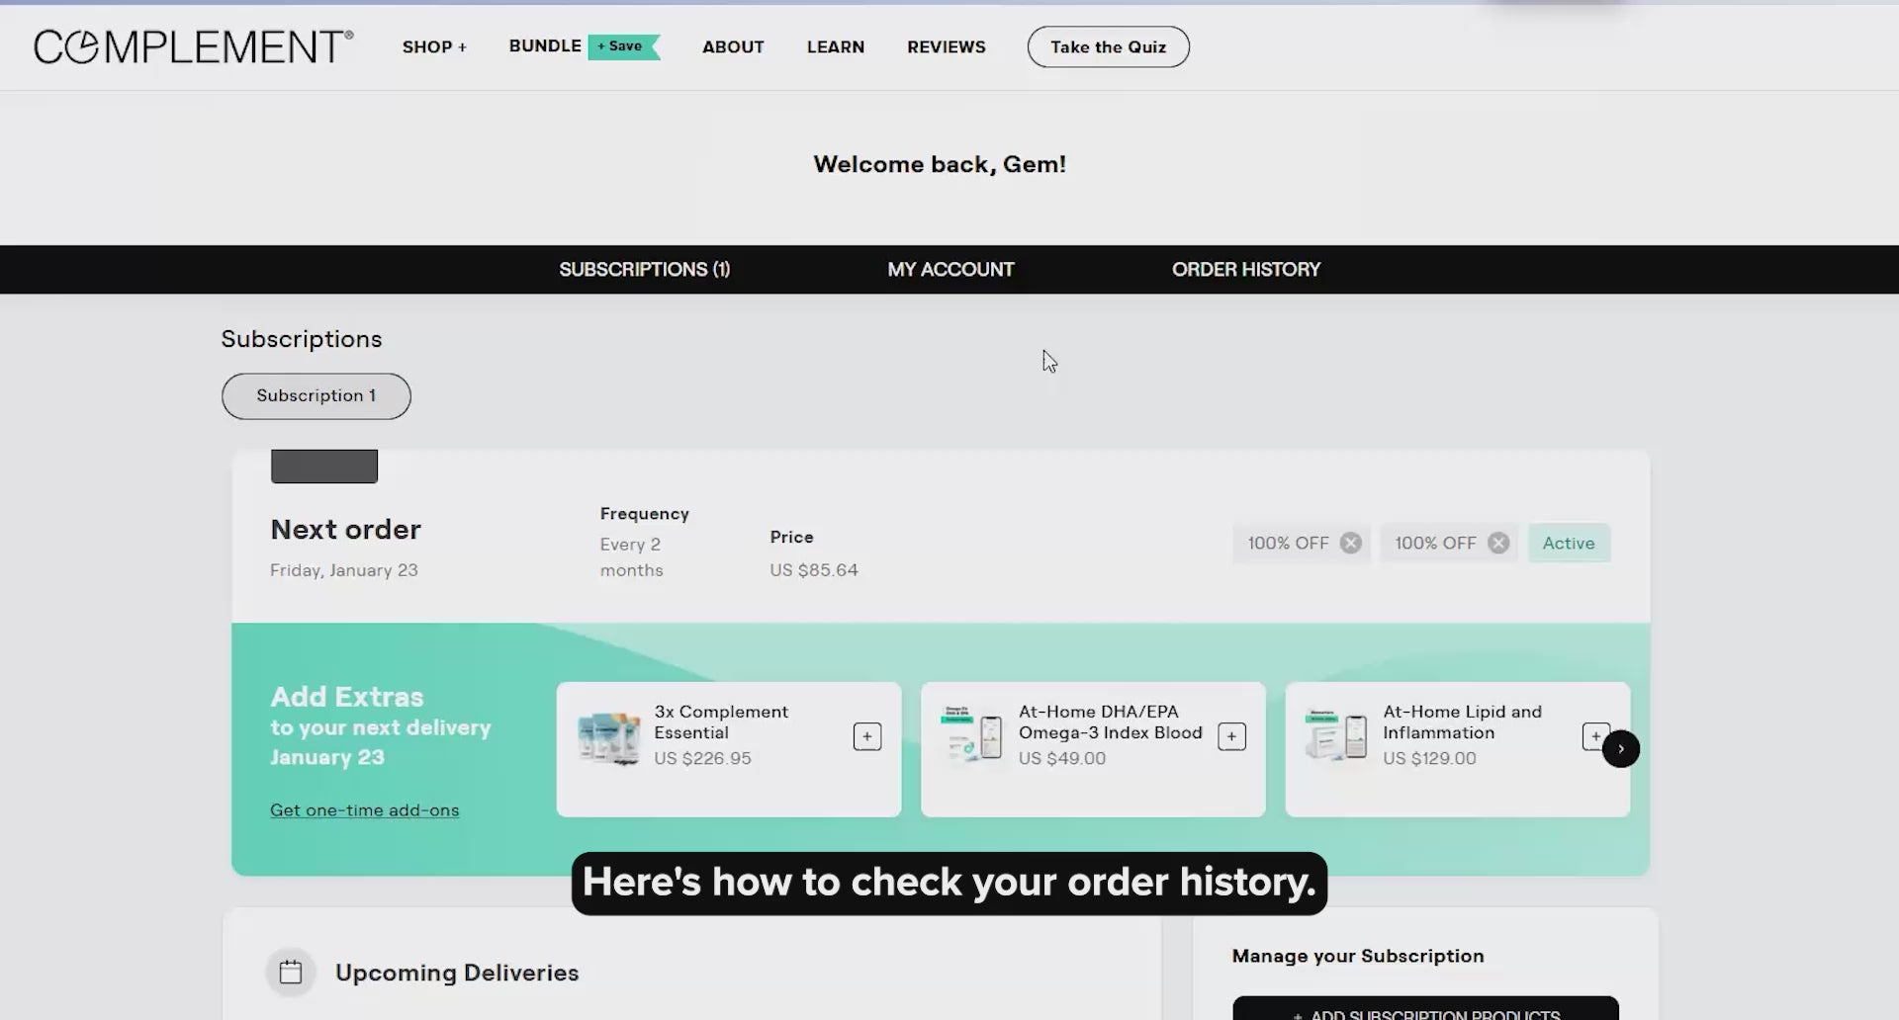Open the BUNDLE menu item
This screenshot has width=1899, height=1020.
tap(545, 45)
